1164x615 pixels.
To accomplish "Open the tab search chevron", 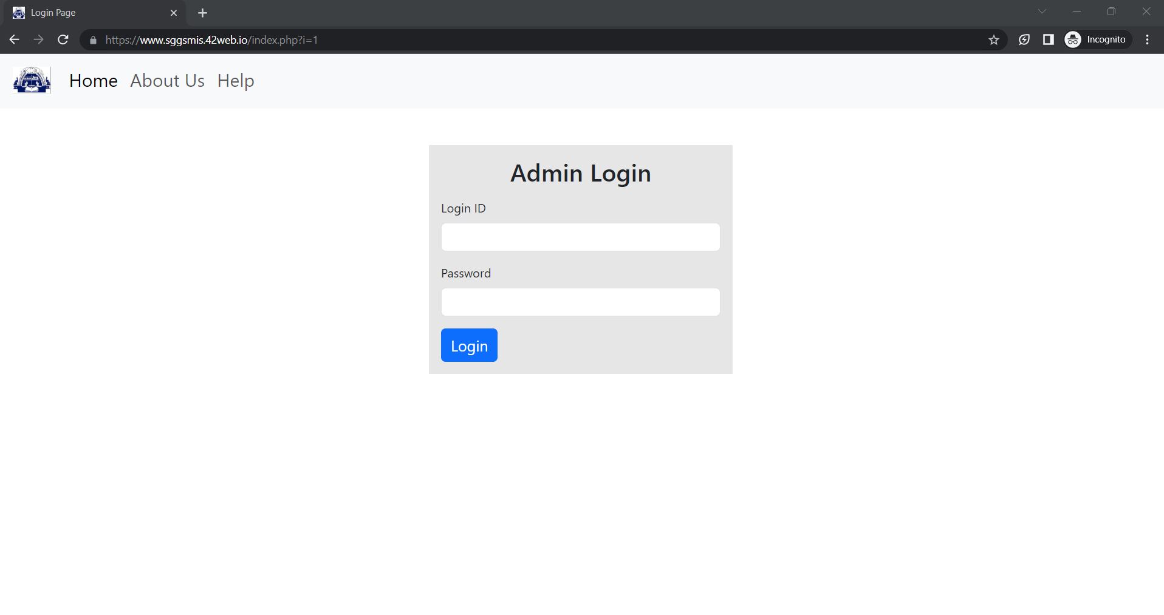I will pyautogui.click(x=1042, y=12).
